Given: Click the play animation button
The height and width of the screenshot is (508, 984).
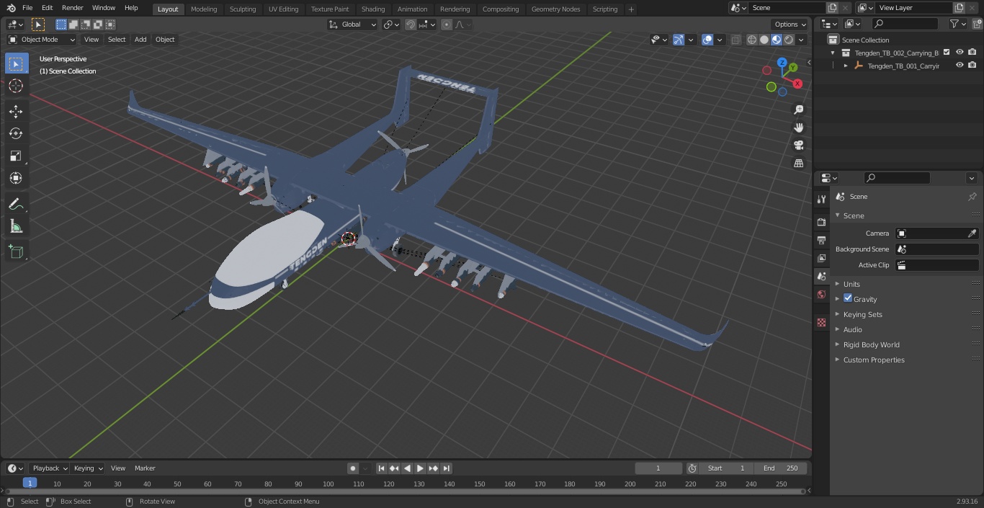Looking at the screenshot, I should pos(420,468).
